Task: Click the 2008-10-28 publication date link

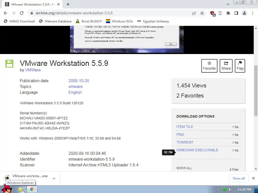Action: point(79,81)
